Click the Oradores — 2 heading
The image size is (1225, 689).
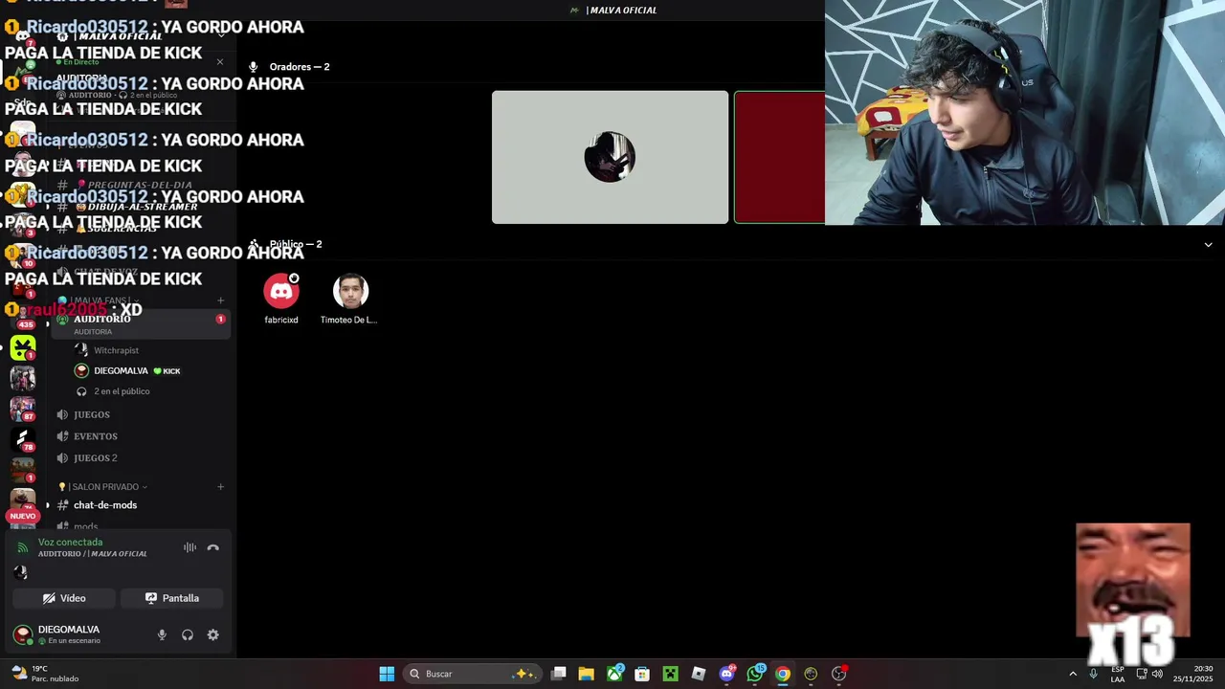click(x=299, y=67)
